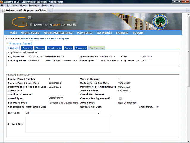Open the Payments navigation menu
The height and width of the screenshot is (143, 190).
(x=85, y=33)
